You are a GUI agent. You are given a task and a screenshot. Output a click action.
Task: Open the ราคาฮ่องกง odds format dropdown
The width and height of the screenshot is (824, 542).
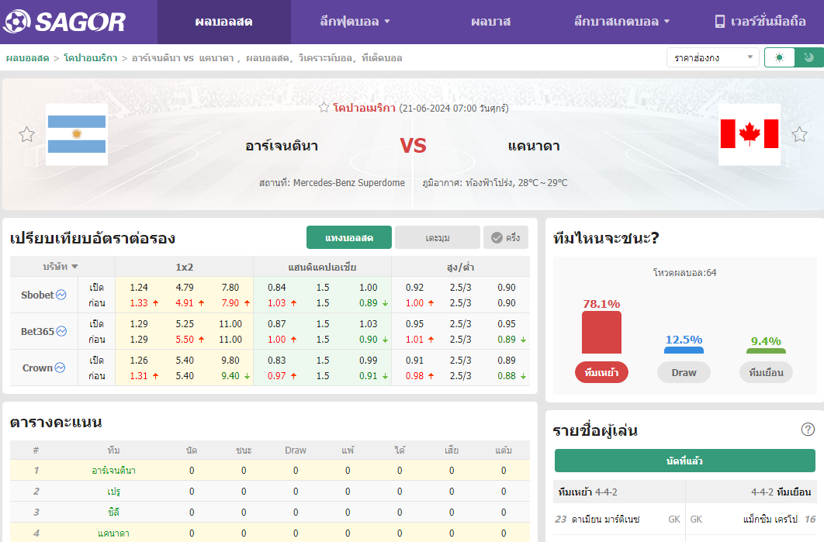point(712,57)
